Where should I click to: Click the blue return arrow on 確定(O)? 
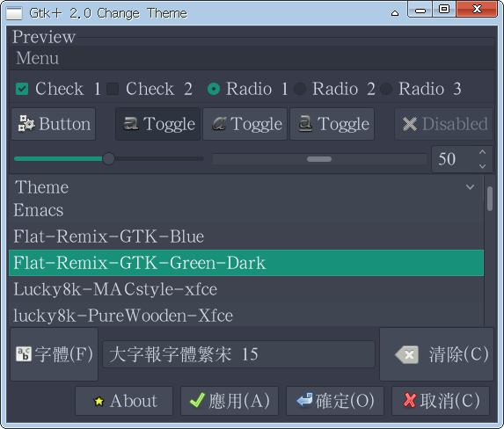coord(304,400)
